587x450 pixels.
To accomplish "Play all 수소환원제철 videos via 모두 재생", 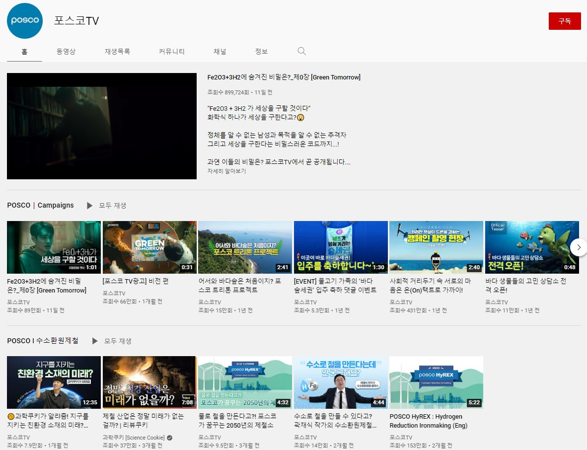I will coord(118,341).
